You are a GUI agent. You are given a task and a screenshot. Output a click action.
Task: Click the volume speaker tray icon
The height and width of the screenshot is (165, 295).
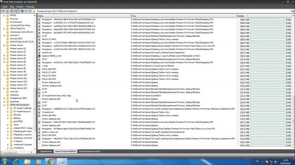coord(276,162)
